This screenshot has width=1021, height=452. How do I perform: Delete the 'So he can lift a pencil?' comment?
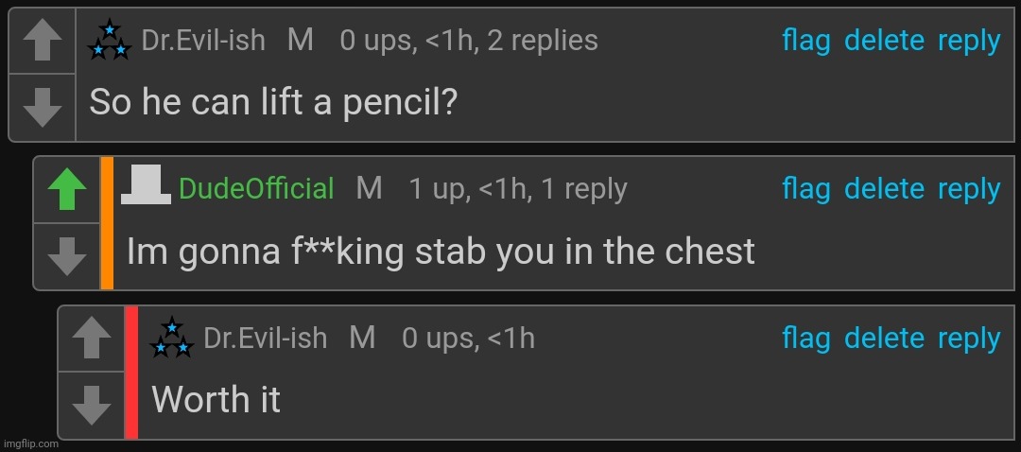click(x=884, y=41)
